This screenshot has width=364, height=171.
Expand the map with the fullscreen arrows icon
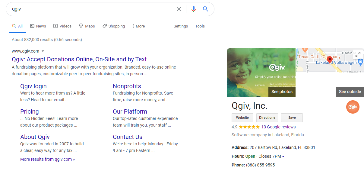point(358,54)
